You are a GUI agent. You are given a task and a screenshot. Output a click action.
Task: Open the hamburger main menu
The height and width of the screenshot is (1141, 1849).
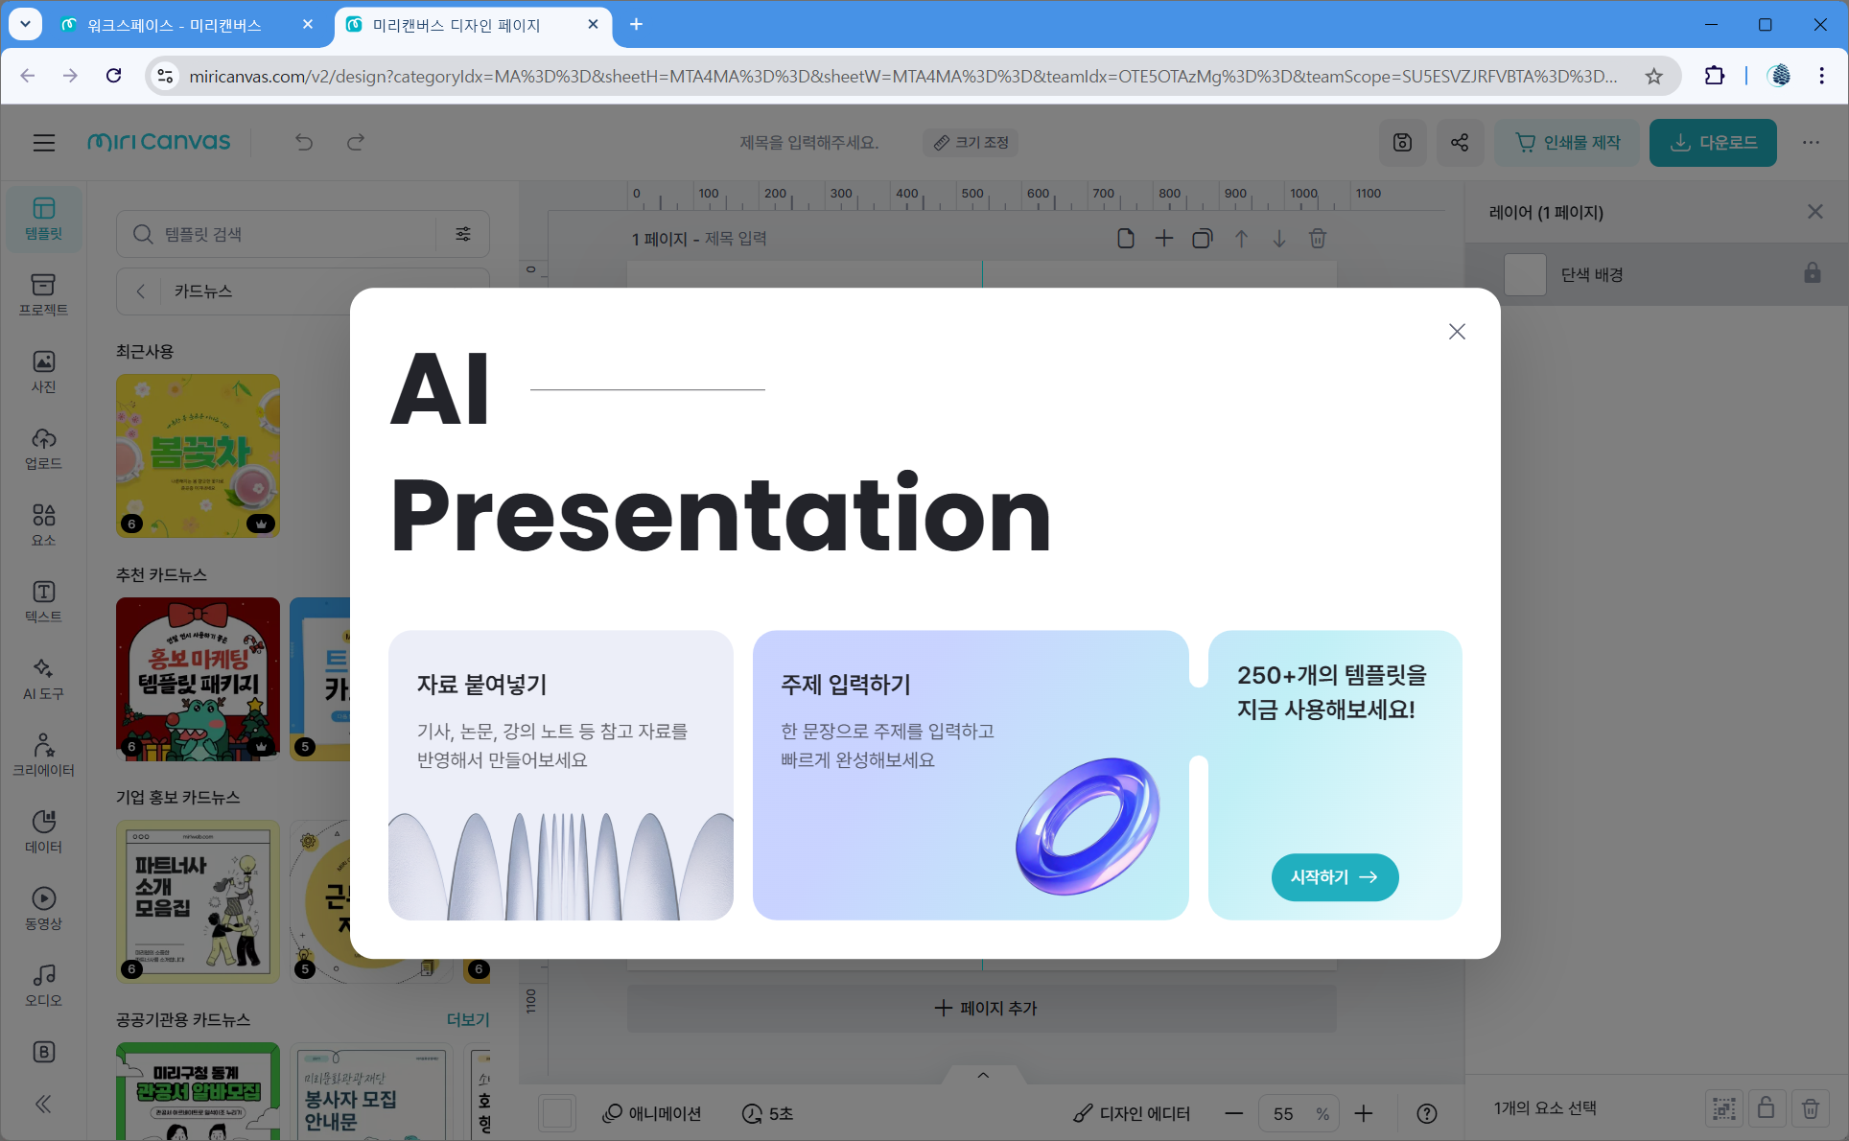pyautogui.click(x=44, y=142)
